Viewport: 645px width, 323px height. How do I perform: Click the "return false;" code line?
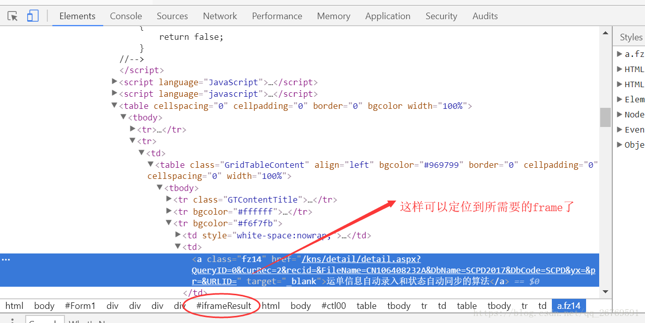click(191, 37)
